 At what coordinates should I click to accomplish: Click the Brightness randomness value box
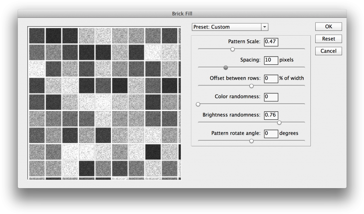pos(271,115)
